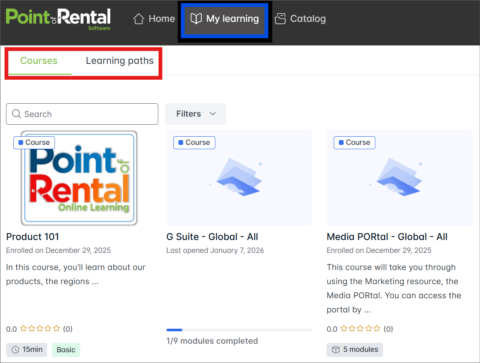Expand the Filters dropdown
Screen dimensions: 480x363
point(195,114)
